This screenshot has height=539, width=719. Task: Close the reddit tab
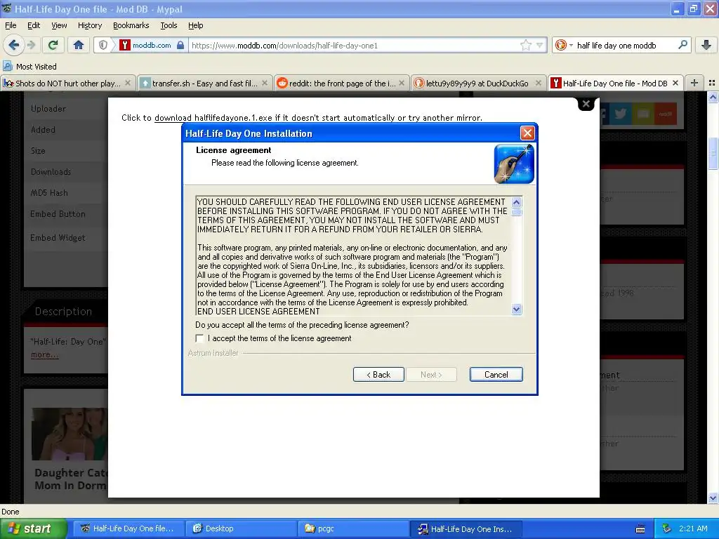click(402, 83)
